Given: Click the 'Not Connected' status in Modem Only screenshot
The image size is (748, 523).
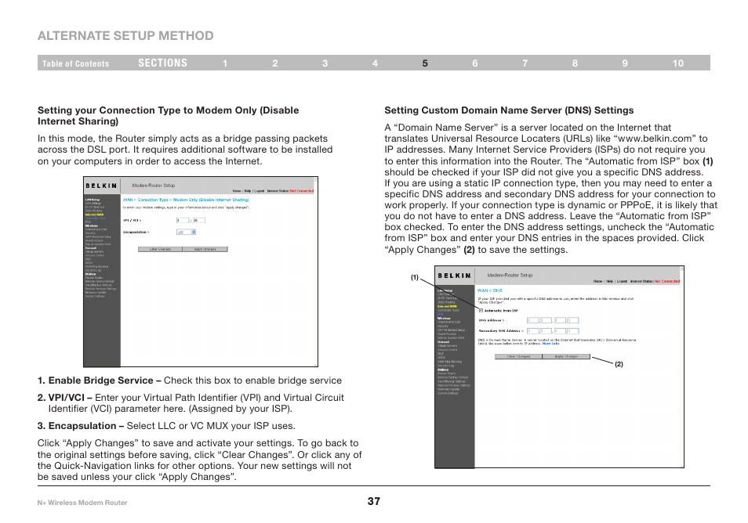Looking at the screenshot, I should 302,191.
